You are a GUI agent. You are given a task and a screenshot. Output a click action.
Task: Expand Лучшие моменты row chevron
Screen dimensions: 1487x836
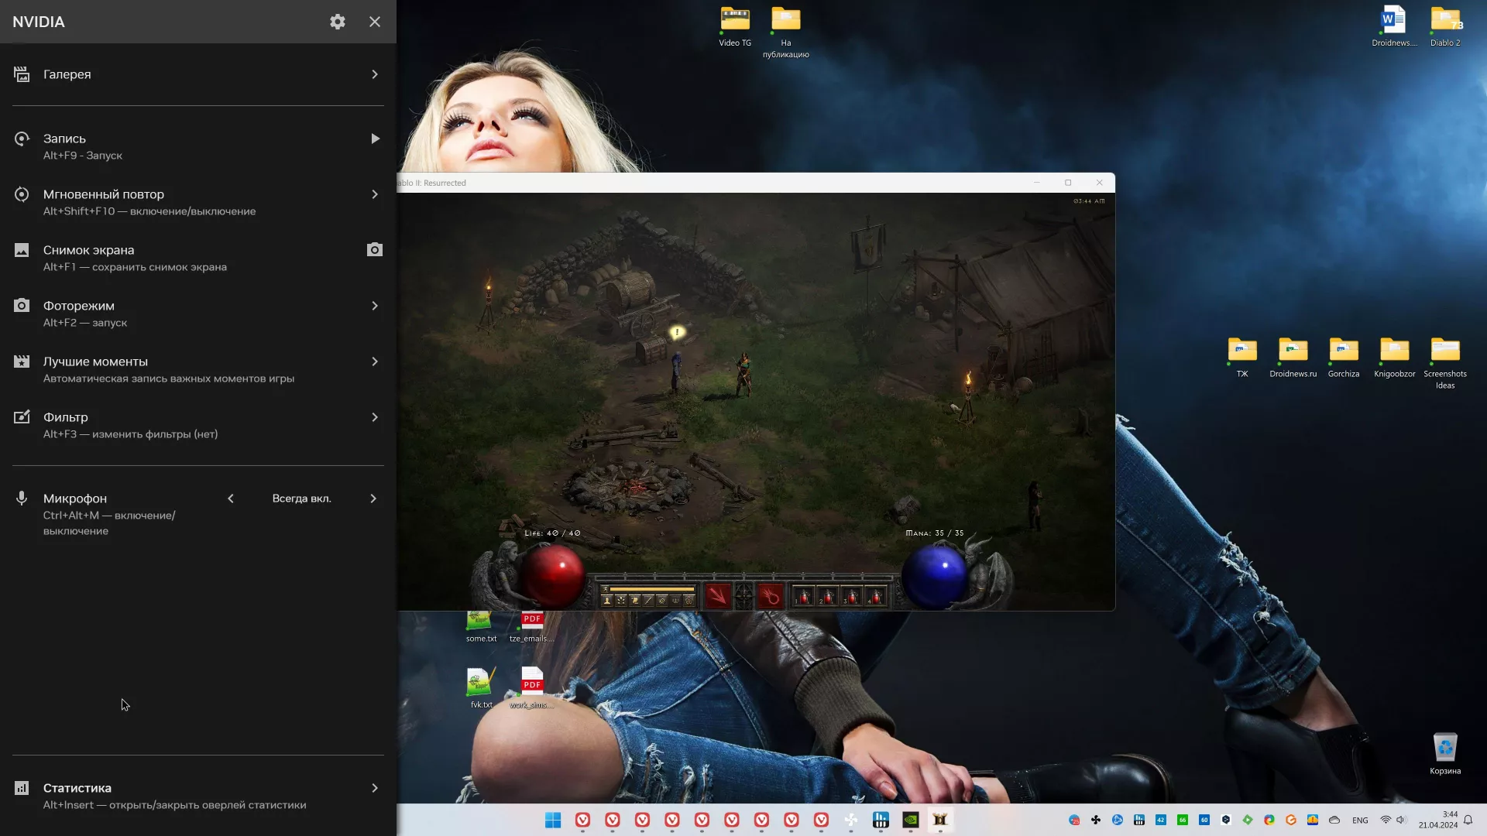tap(375, 361)
